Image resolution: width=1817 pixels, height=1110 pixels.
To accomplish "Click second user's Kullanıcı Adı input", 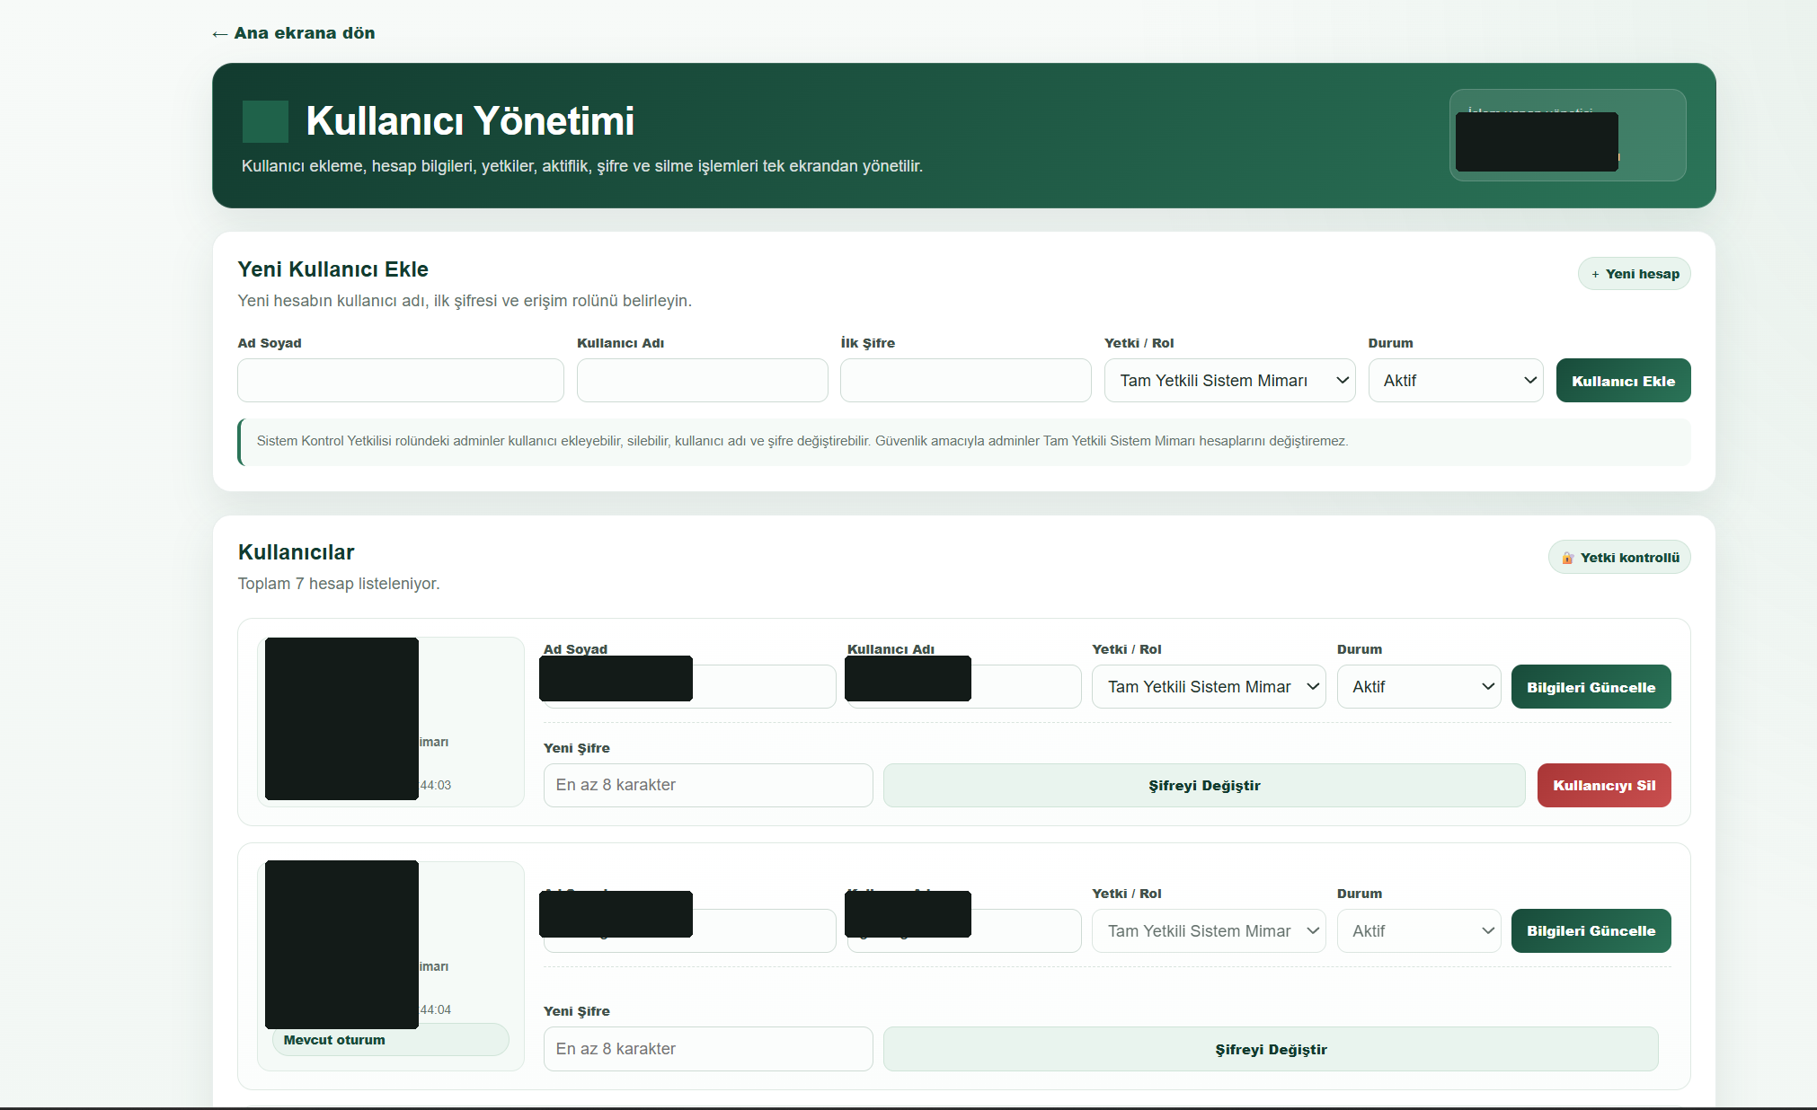I will tap(964, 931).
